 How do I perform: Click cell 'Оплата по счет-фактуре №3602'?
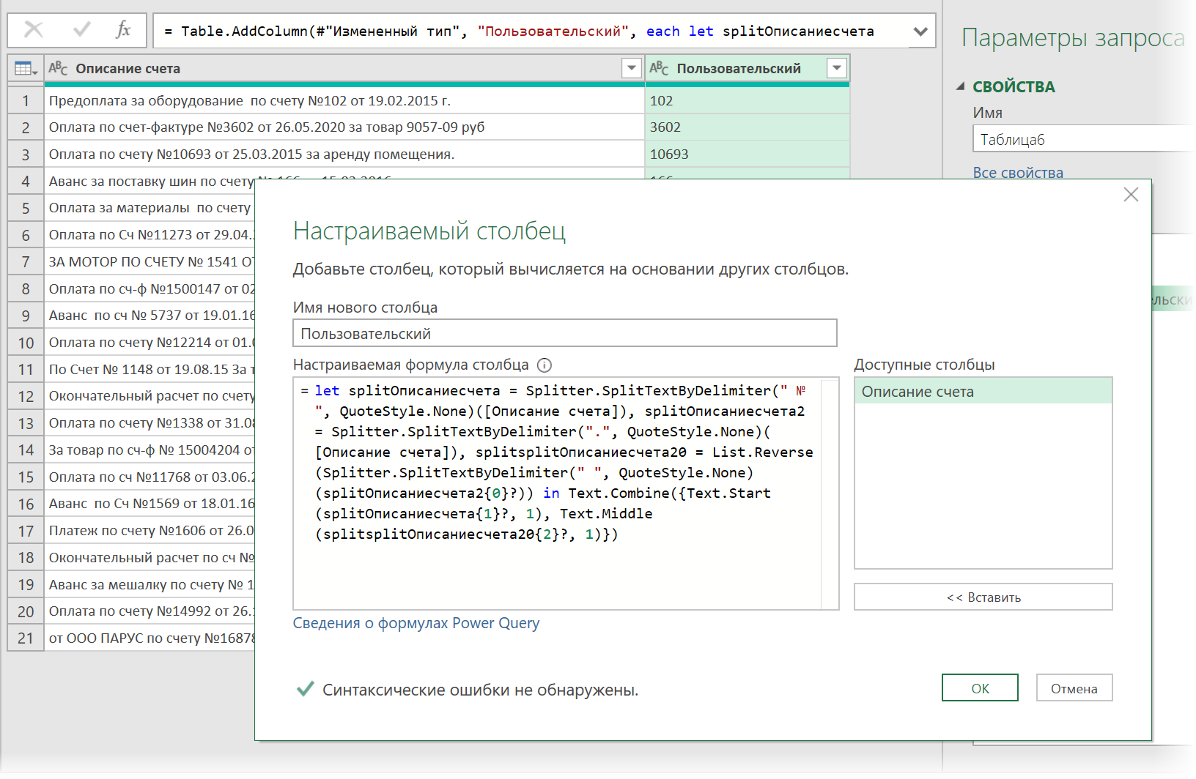pos(344,127)
